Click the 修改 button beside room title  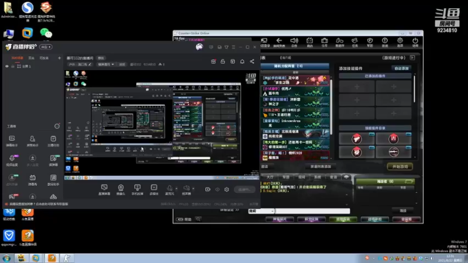pos(101,58)
